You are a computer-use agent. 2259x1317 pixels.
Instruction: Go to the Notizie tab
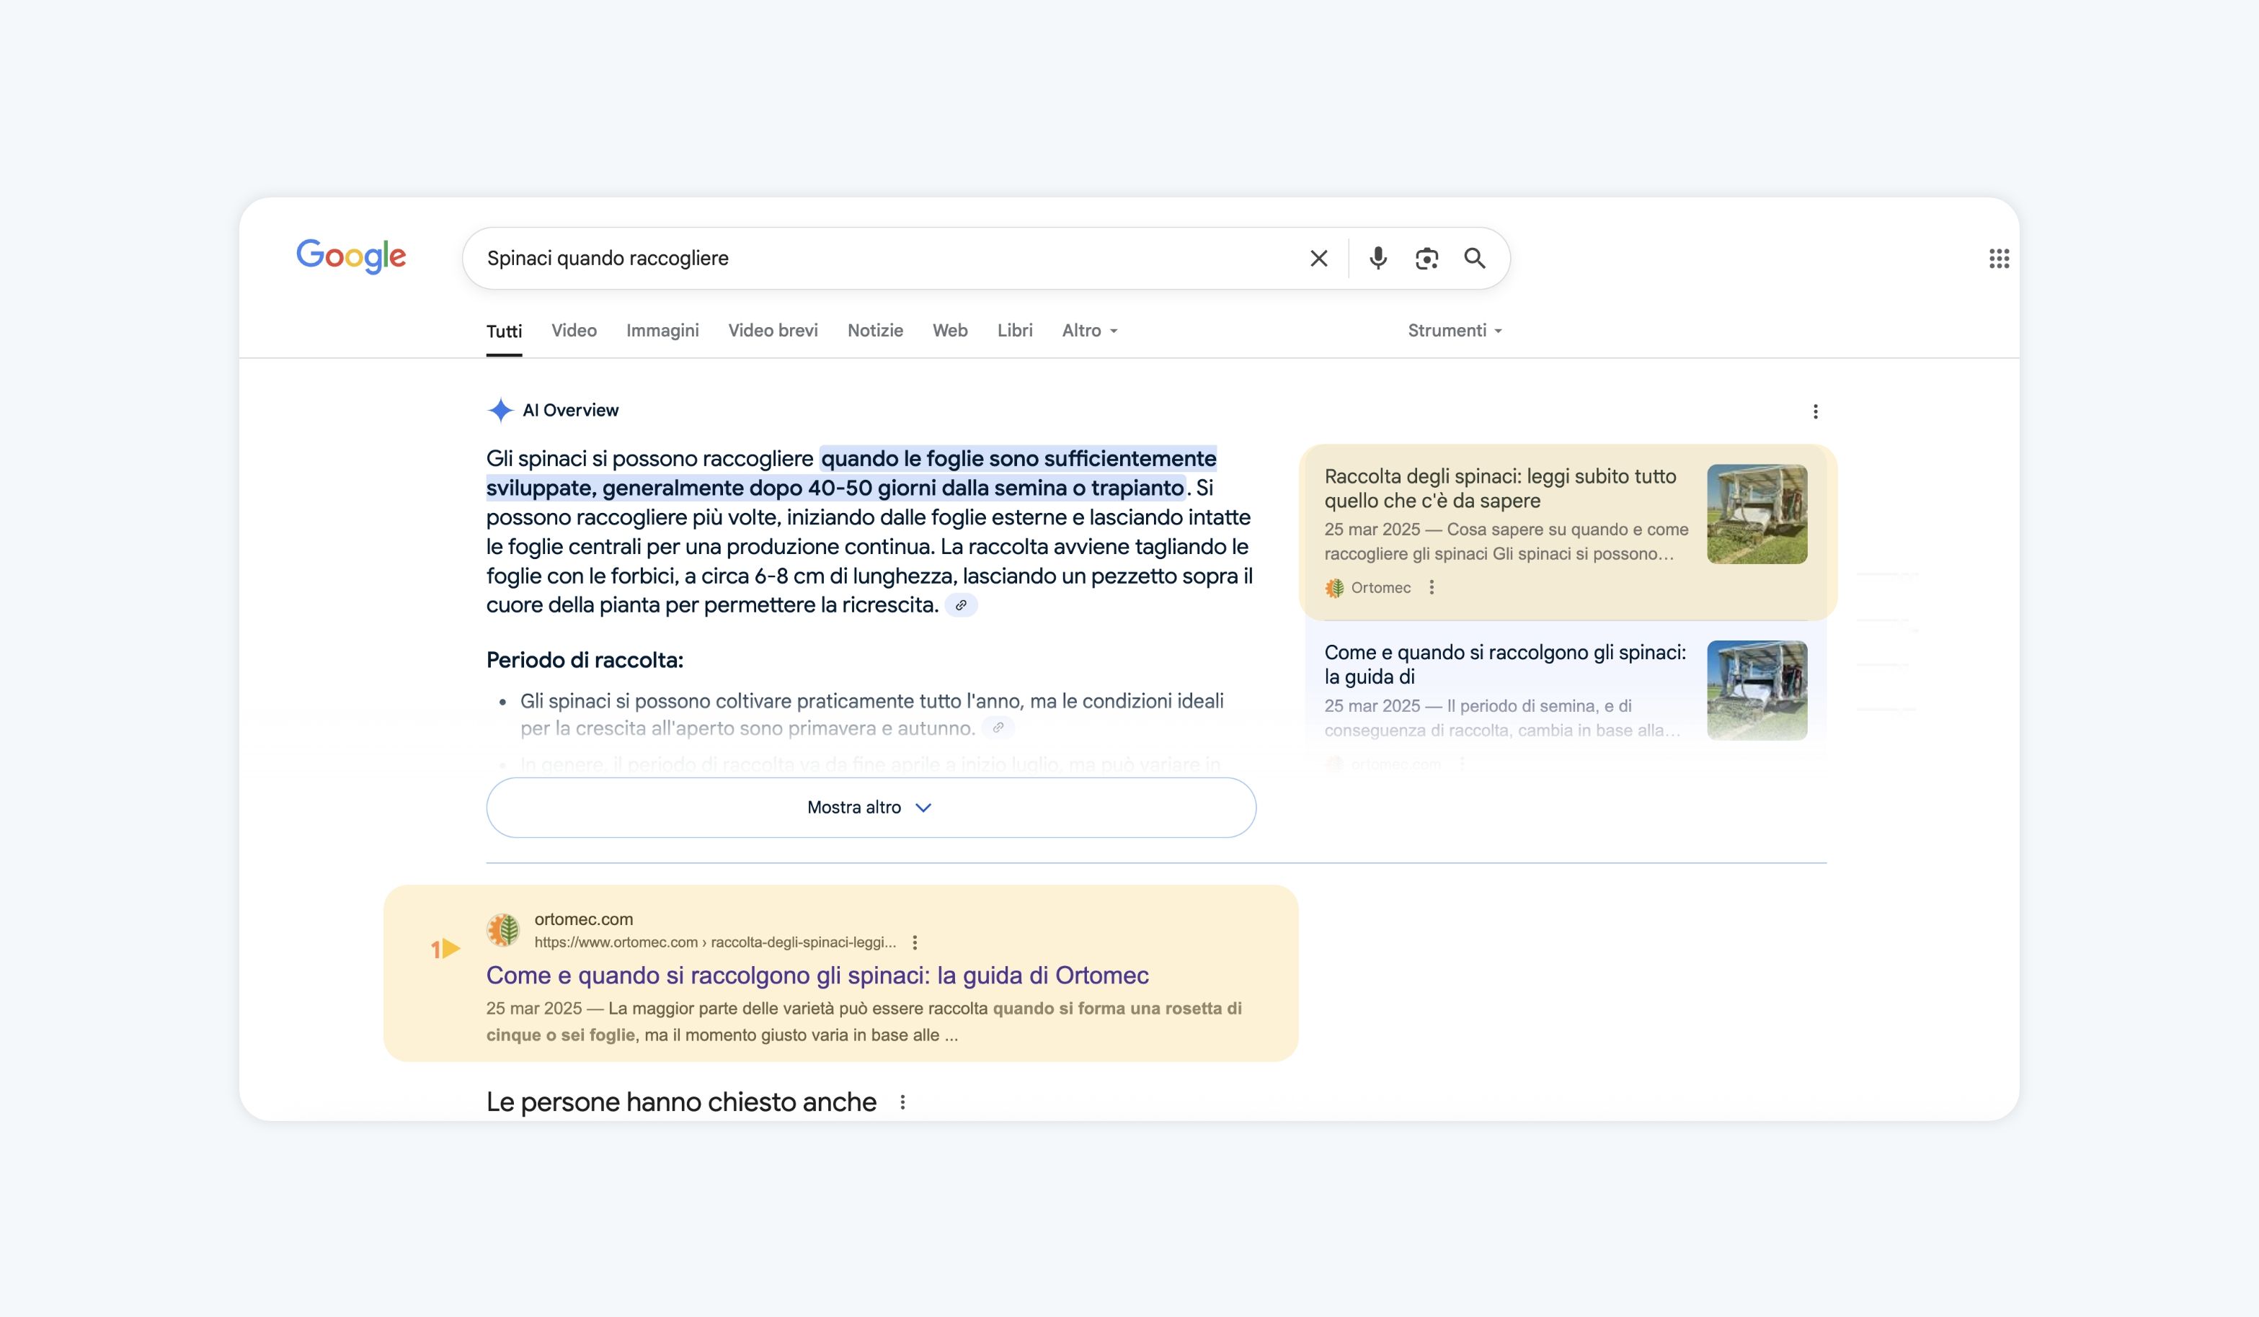[875, 331]
